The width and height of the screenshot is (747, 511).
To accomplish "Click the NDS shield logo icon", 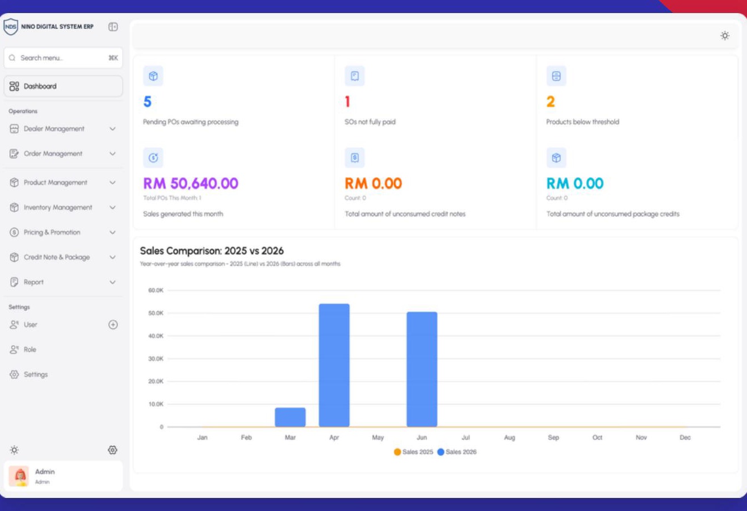I will [x=11, y=26].
